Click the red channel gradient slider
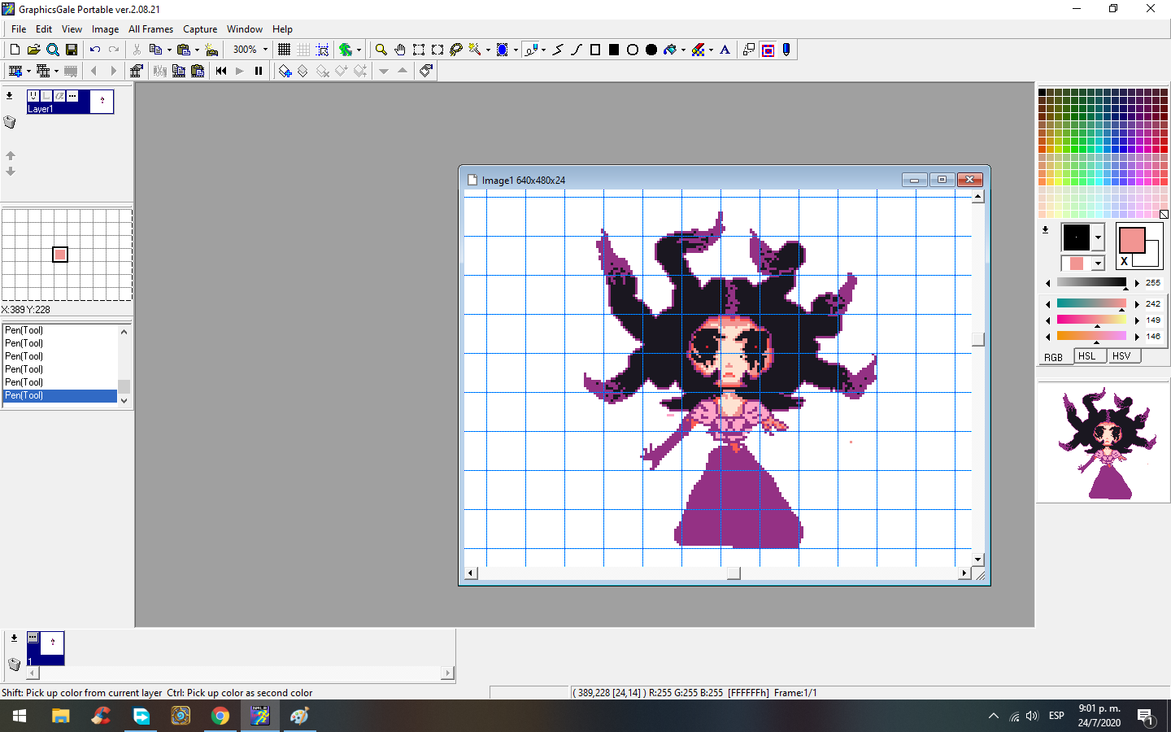1171x732 pixels. pos(1090,303)
